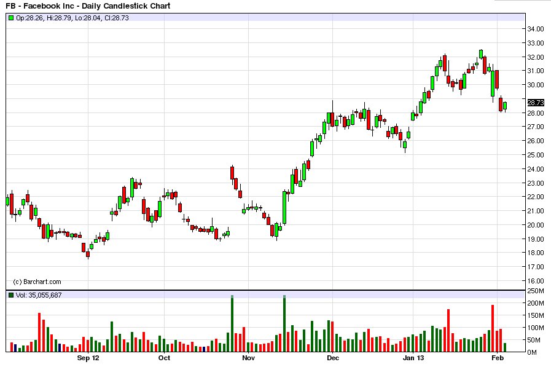
Task: Click the green candlestick at the January peak near 32.50
Action: click(x=481, y=53)
